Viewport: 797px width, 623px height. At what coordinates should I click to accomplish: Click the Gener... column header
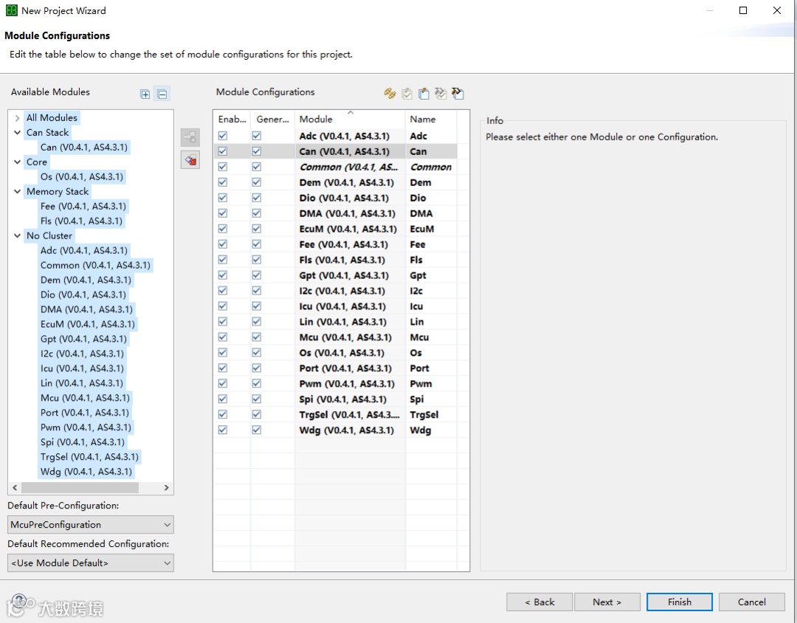(272, 119)
